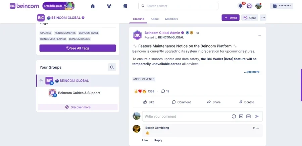Like Bocah Gemblong's comment

click(x=145, y=140)
